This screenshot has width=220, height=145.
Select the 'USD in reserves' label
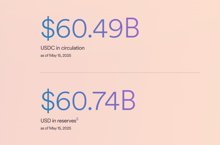click(58, 121)
